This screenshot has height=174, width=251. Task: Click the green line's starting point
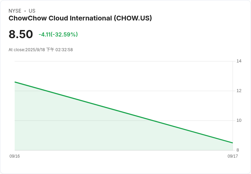15,82
